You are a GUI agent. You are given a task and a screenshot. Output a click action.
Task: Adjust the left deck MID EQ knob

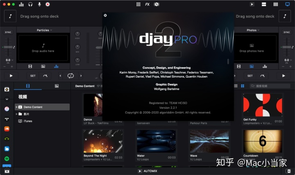(77, 47)
